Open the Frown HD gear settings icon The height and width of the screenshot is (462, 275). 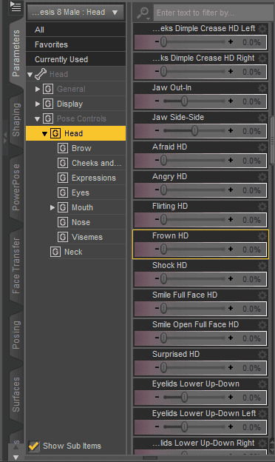[x=262, y=235]
